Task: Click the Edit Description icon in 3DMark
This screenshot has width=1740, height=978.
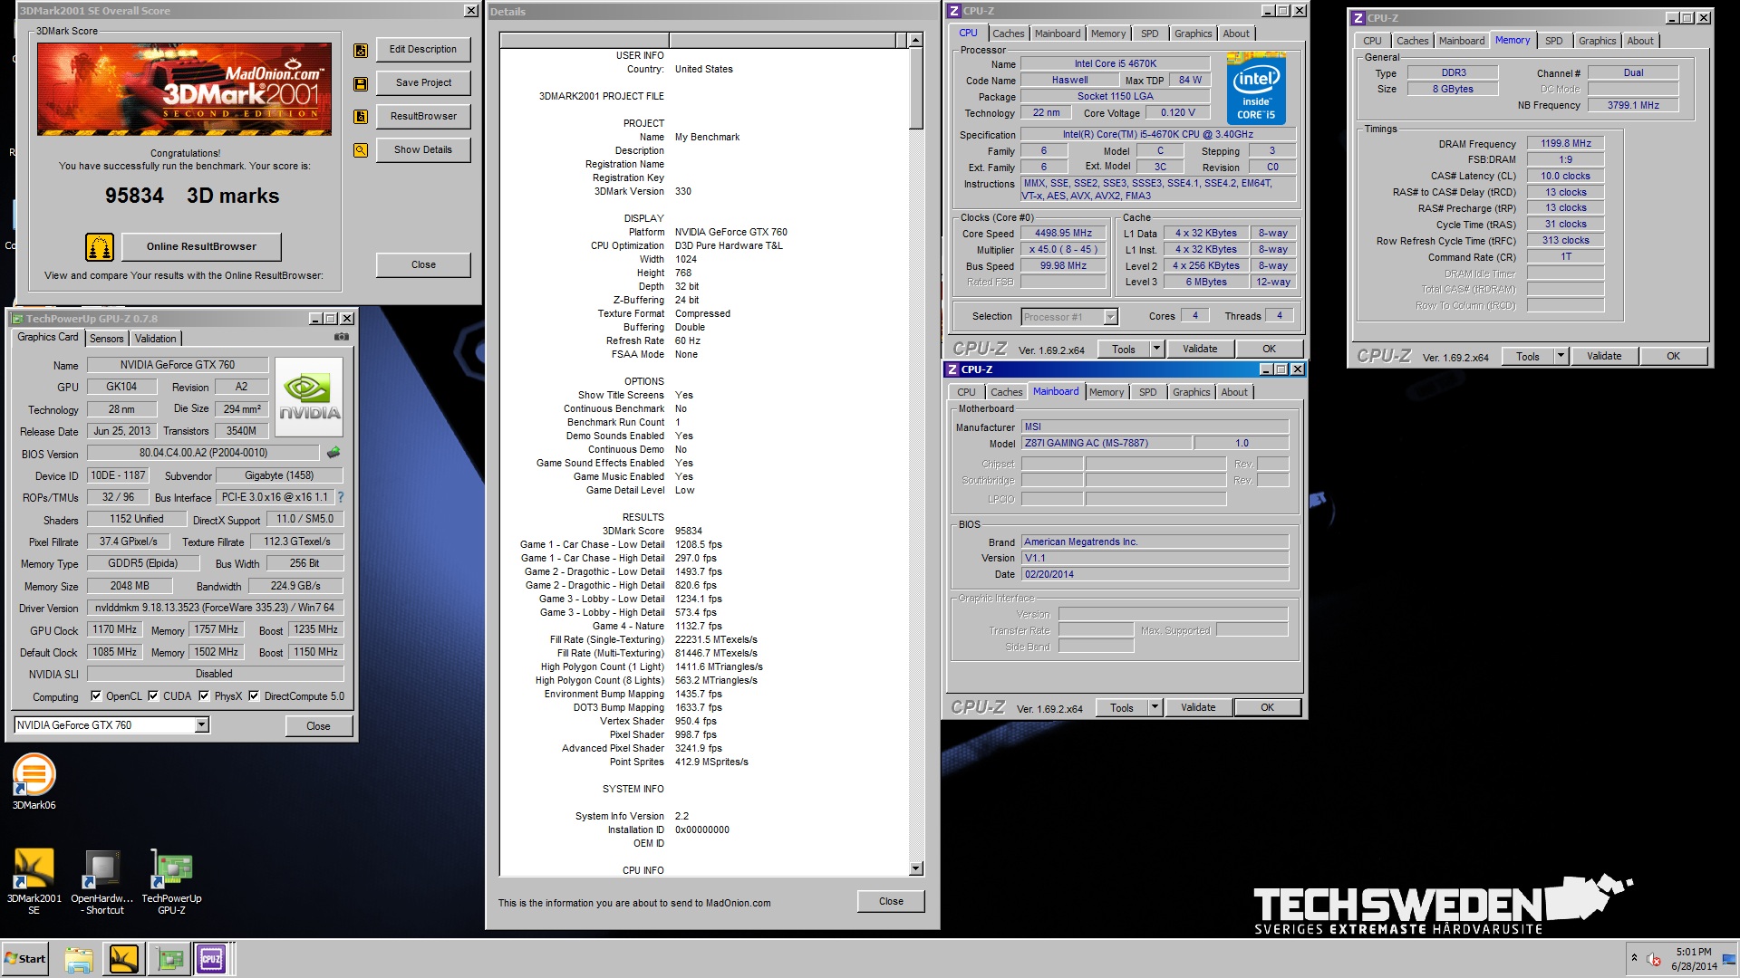Action: click(x=361, y=51)
